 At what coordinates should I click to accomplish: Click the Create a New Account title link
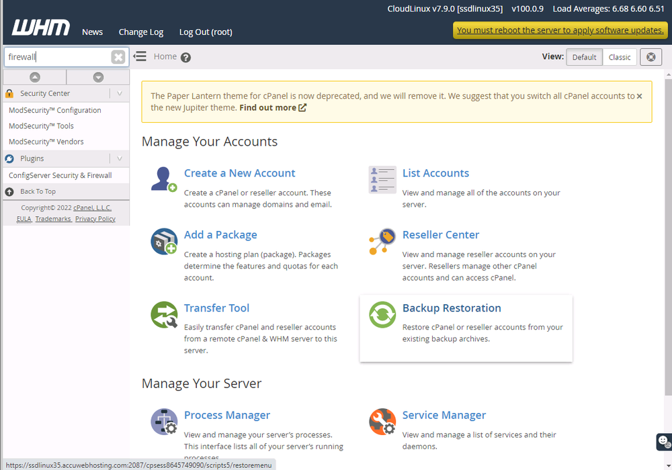pyautogui.click(x=240, y=173)
